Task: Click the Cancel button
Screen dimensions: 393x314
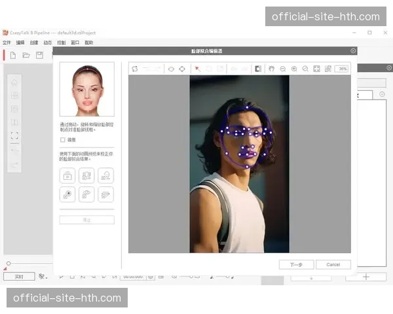Action: pos(333,265)
